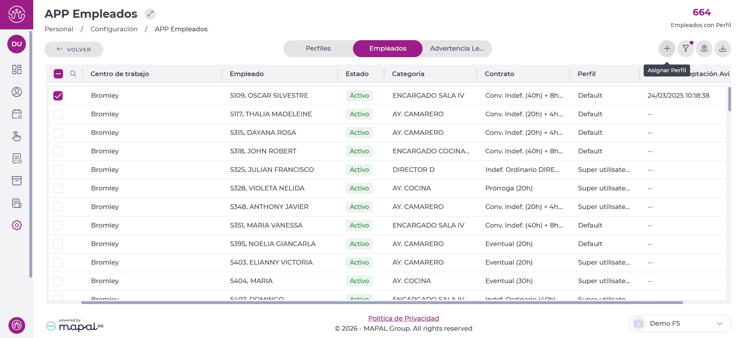The width and height of the screenshot is (738, 338).
Task: Open the calendar schedule sidebar icon
Action: (x=17, y=114)
